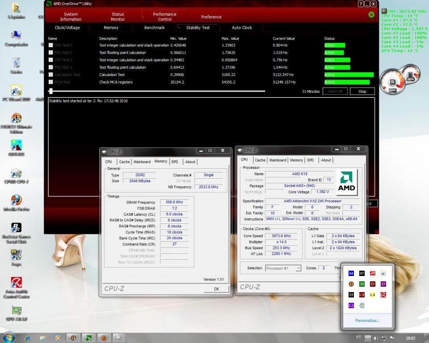Click the DRAM Frequency value field
This screenshot has height=343, width=429.
[174, 202]
